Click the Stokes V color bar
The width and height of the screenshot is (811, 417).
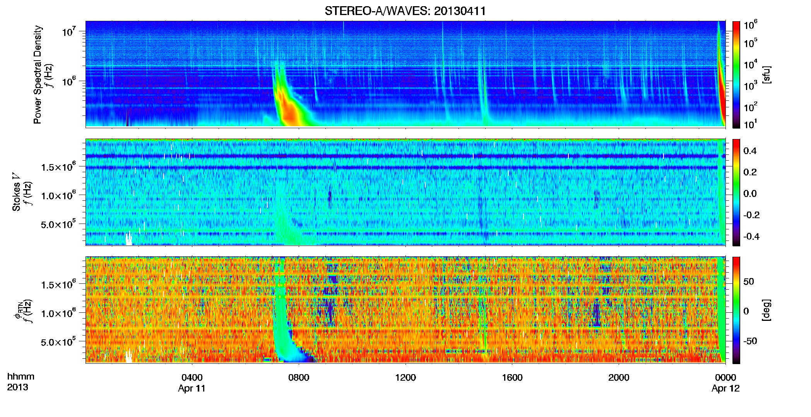(x=736, y=192)
